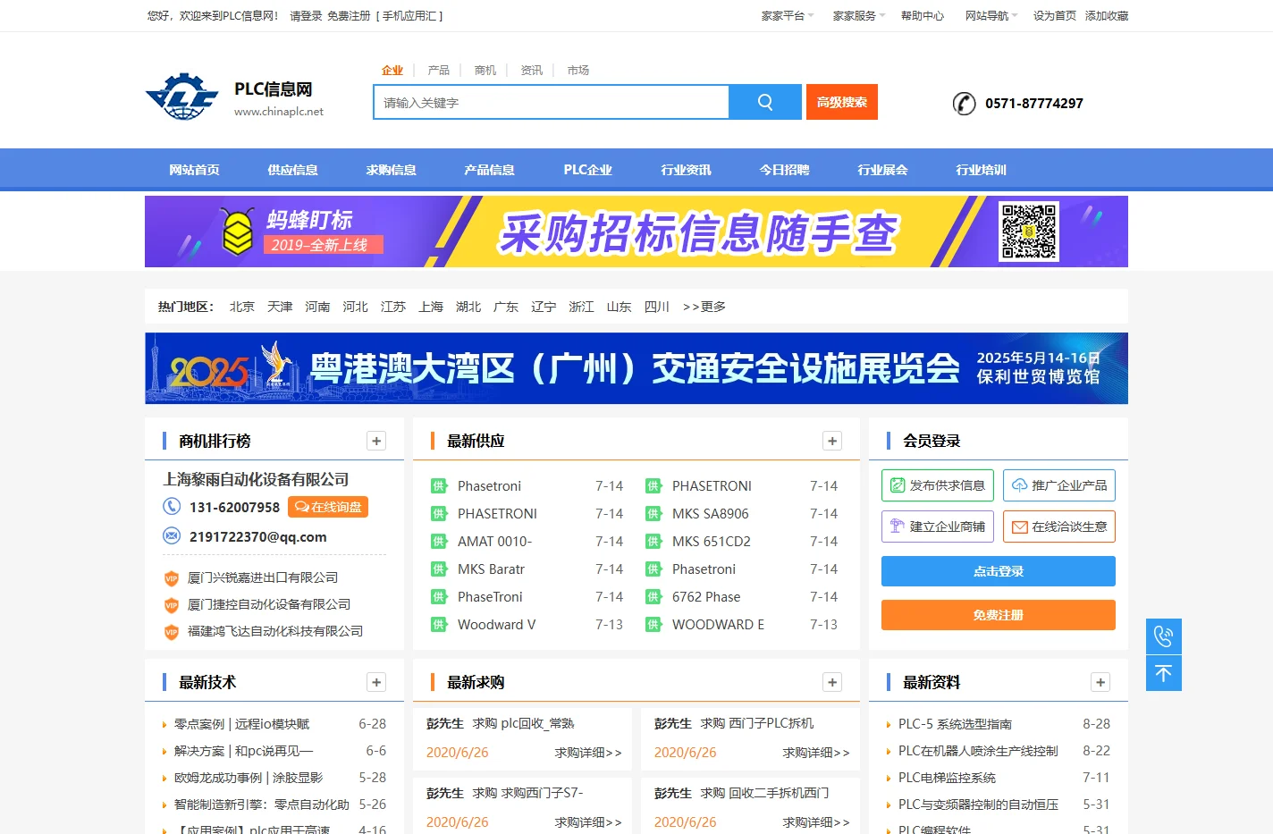
Task: Click the 请登录 link
Action: point(306,16)
